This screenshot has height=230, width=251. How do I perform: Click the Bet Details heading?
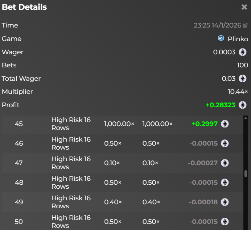coord(24,7)
